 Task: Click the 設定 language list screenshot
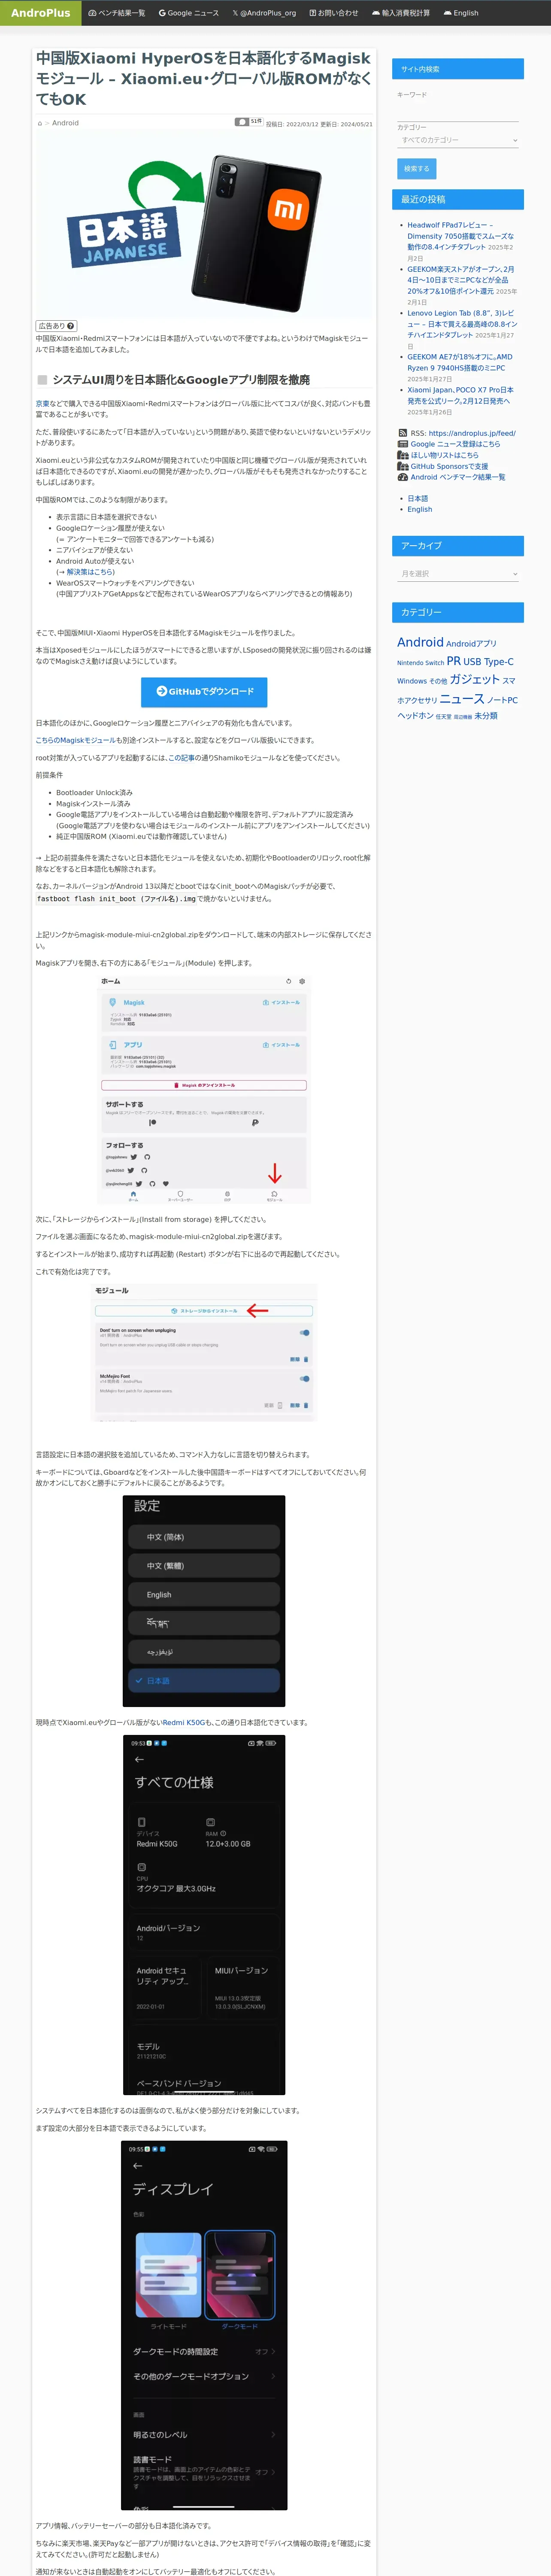pos(204,1600)
